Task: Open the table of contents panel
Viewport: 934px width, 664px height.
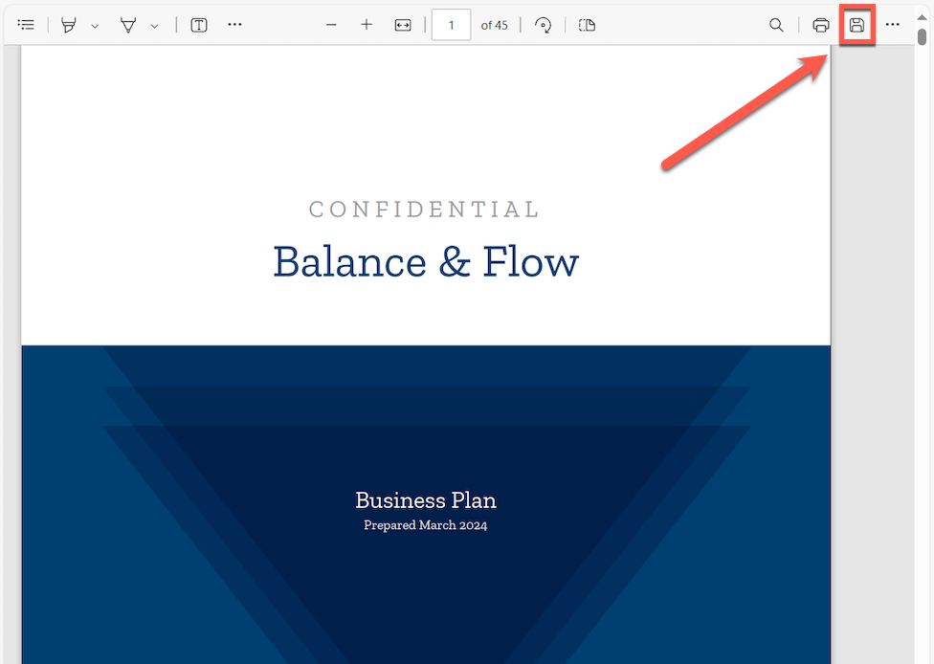Action: coord(26,25)
